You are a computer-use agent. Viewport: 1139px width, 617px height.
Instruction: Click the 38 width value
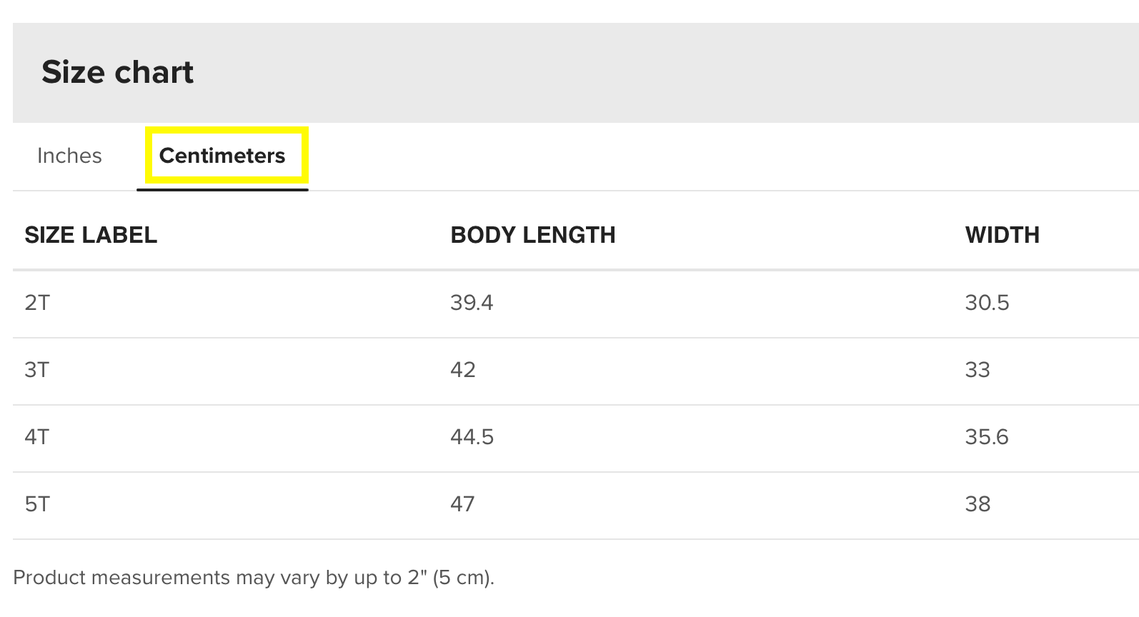978,504
